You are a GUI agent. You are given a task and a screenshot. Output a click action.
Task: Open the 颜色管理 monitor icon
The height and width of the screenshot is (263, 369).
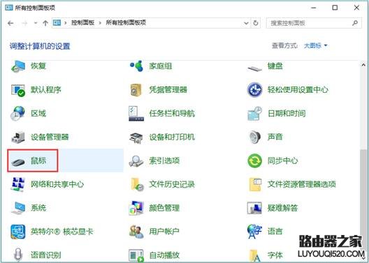136,209
